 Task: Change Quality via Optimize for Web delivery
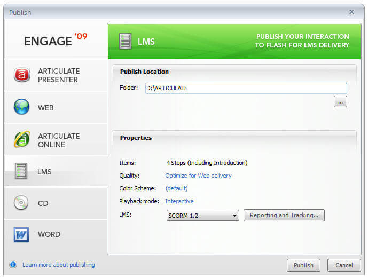(x=198, y=176)
